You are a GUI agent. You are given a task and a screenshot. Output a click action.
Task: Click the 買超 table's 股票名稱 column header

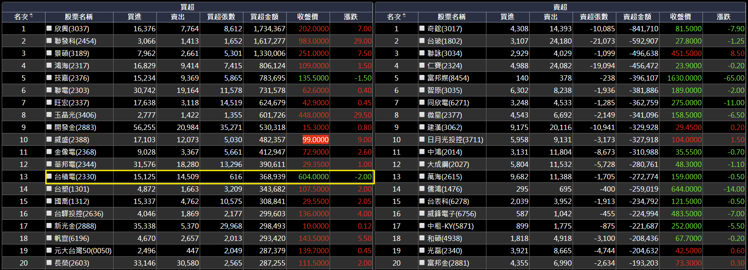[x=79, y=17]
